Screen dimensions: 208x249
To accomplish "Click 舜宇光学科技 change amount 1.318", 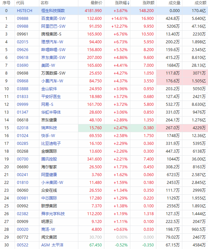I will (149, 214).
